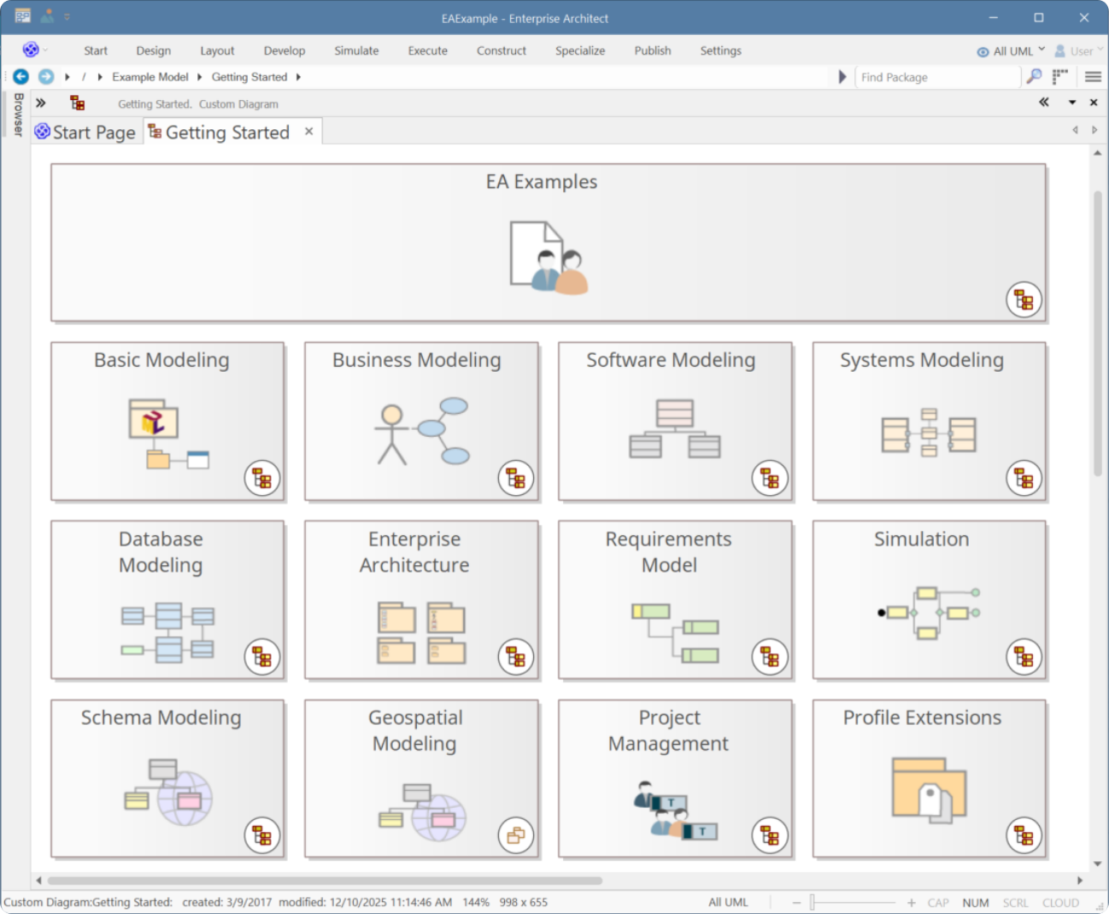Expand breadcrumb arrow after Example Model
This screenshot has height=914, width=1109.
click(x=199, y=77)
